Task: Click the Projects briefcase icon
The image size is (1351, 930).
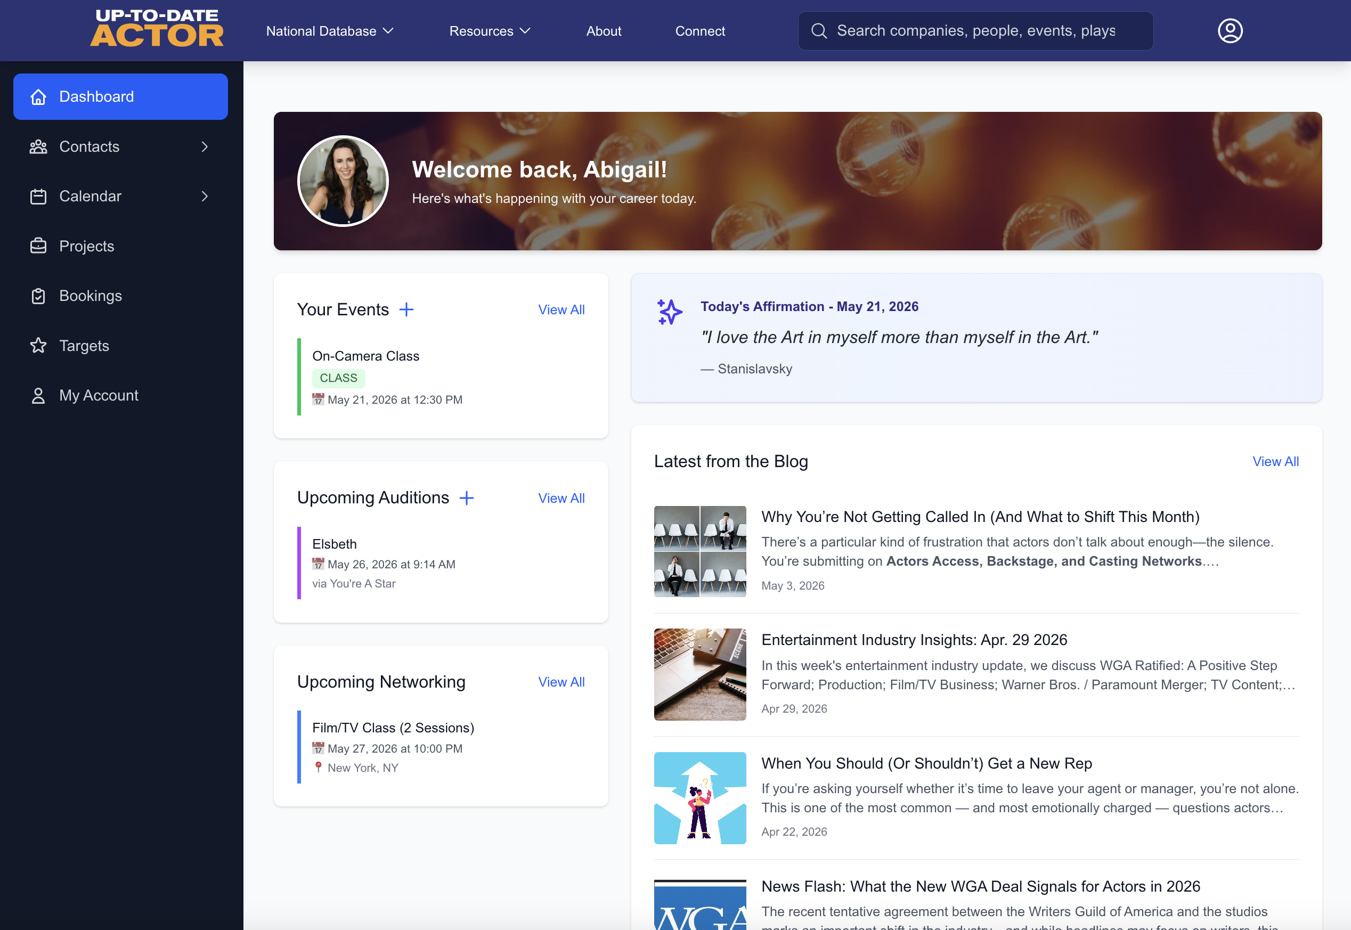Action: (x=38, y=246)
